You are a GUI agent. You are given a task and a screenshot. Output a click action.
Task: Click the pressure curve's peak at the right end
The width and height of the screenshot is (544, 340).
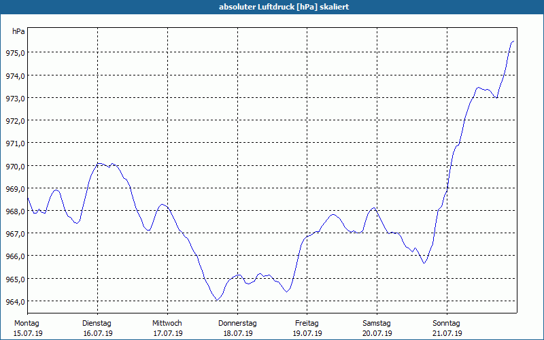(x=513, y=41)
